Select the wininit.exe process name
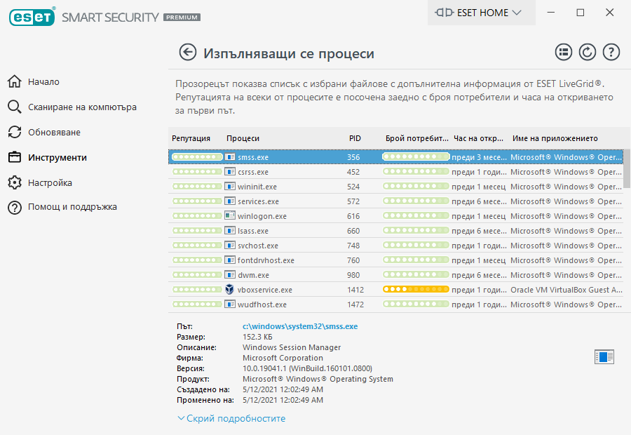 point(257,187)
